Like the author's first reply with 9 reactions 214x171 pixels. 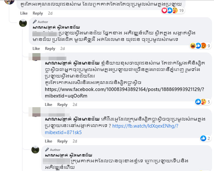pyautogui.click(x=36, y=49)
